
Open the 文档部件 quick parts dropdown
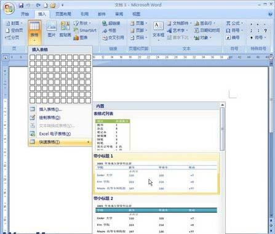(180, 23)
